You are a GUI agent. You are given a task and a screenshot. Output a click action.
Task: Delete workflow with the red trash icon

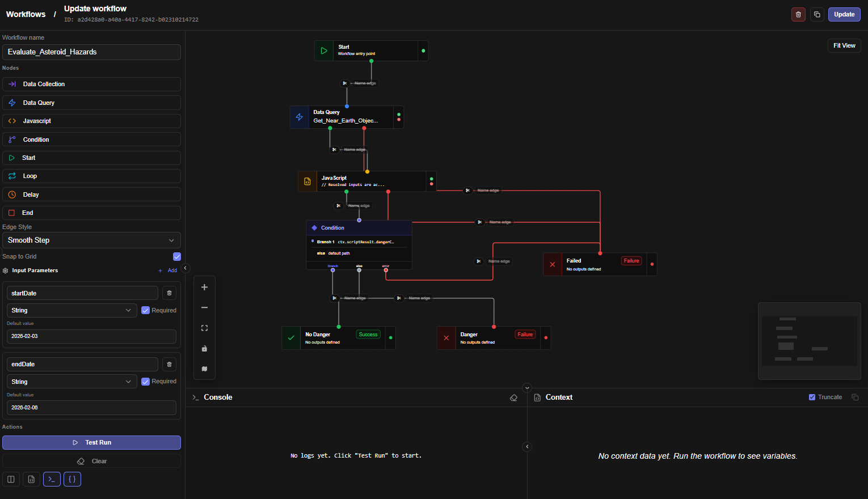tap(798, 15)
